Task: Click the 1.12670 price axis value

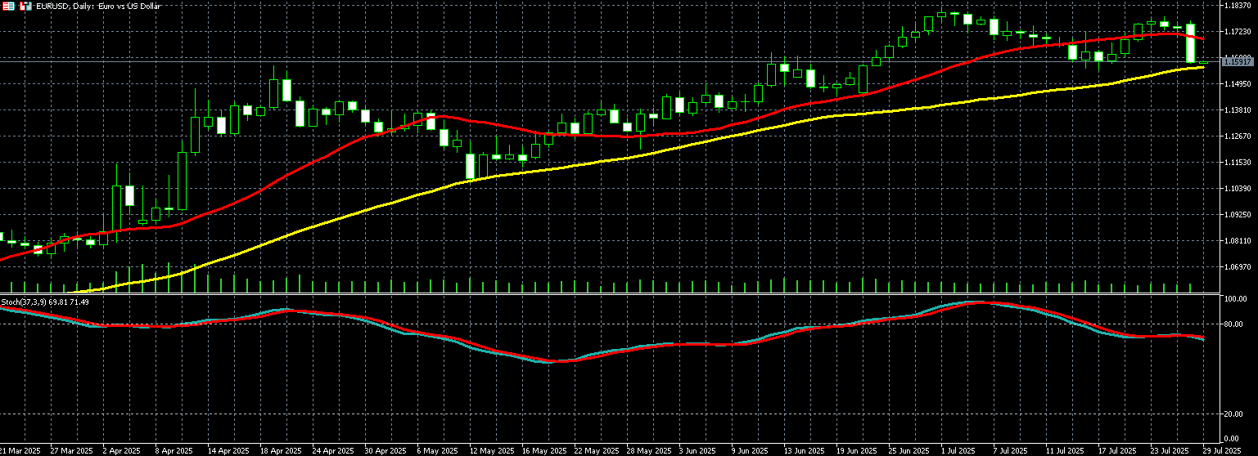Action: pyautogui.click(x=1238, y=136)
